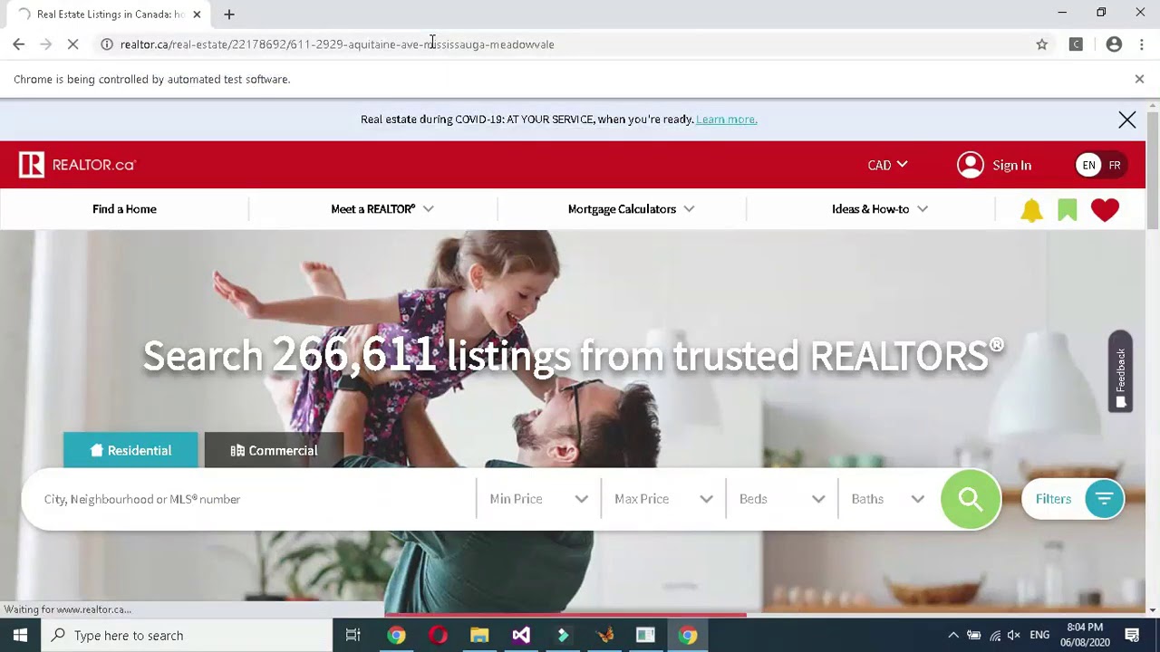Screen dimensions: 1160x652
Task: Switch language to EN
Action: tap(1088, 165)
